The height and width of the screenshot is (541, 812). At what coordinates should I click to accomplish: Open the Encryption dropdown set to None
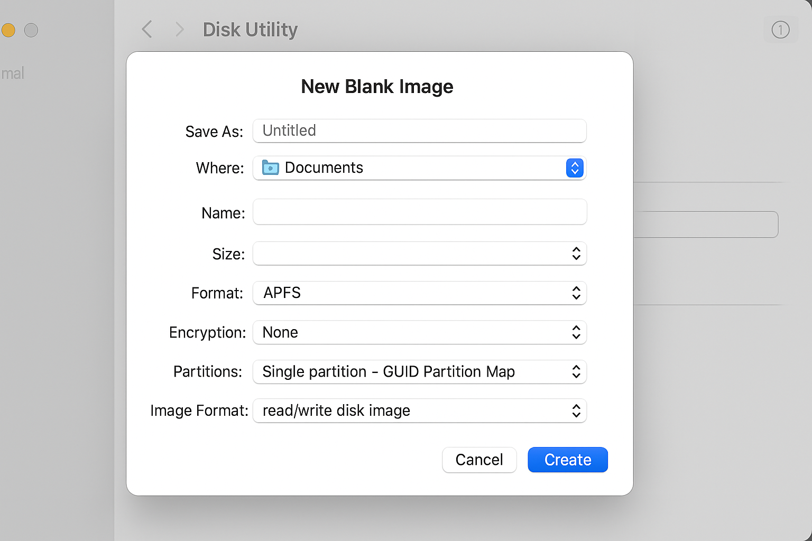419,332
